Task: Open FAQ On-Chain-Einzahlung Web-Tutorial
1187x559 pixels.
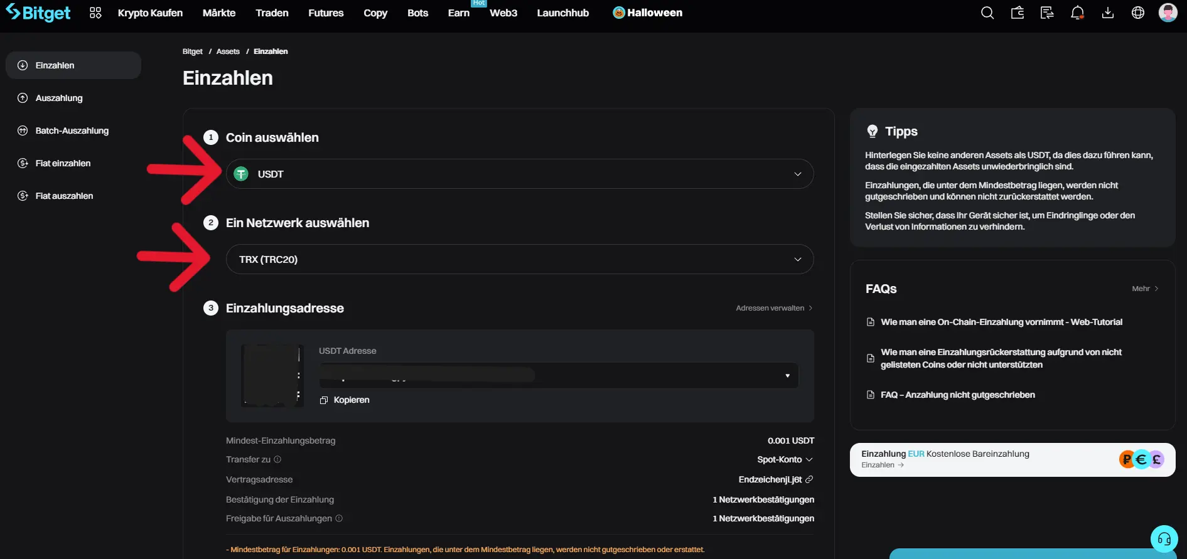Action: point(1001,322)
